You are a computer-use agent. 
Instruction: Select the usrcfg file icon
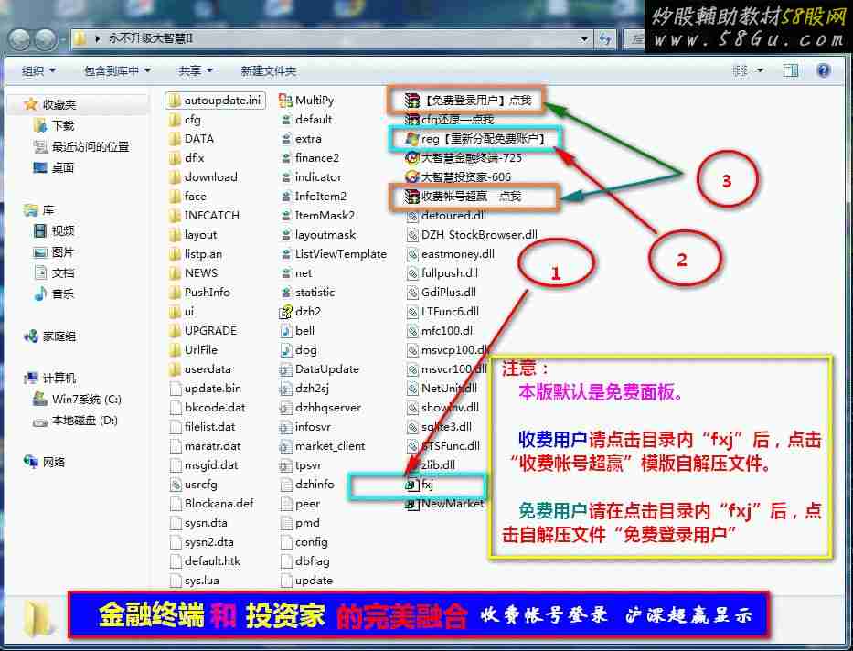coord(176,485)
